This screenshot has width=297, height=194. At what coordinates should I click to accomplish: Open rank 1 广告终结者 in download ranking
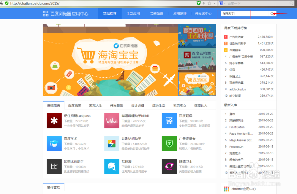236,37
